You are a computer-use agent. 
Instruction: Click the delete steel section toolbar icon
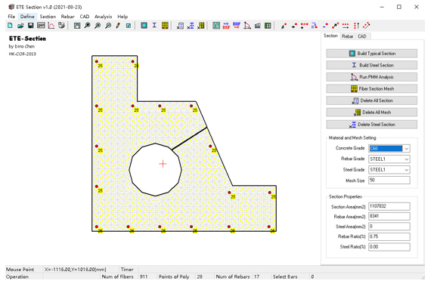pyautogui.click(x=191, y=26)
